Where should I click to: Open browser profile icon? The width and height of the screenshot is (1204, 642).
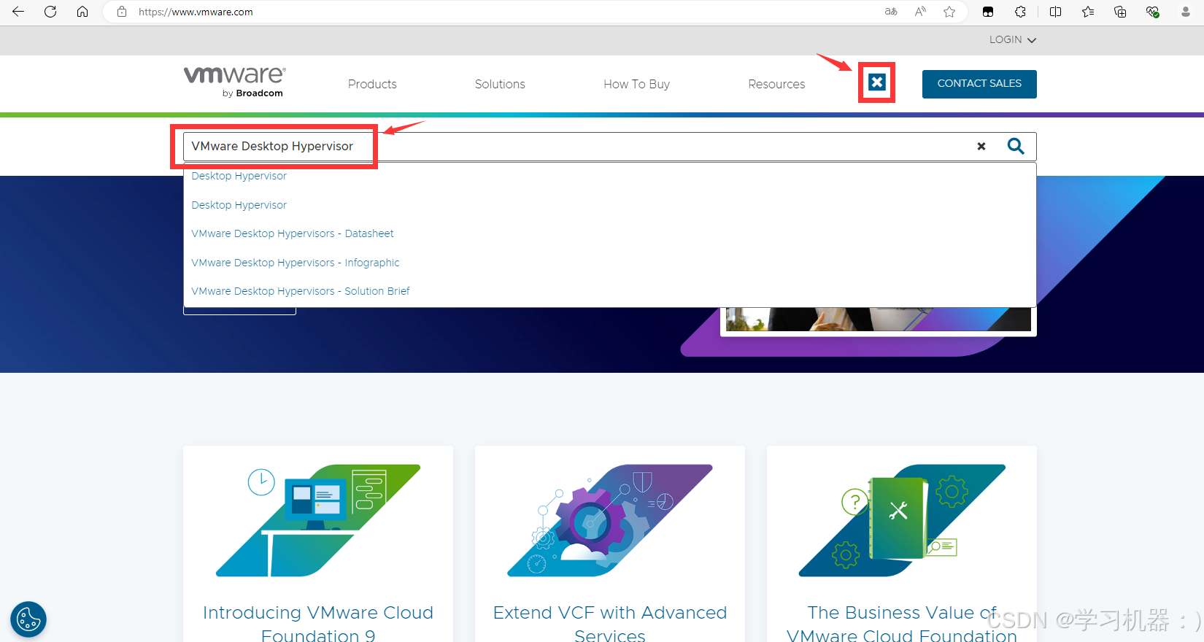pos(1186,12)
